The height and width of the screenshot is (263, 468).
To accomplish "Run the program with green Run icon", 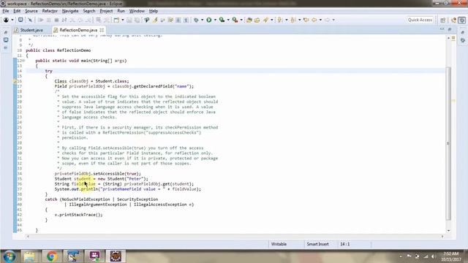I will [x=209, y=20].
